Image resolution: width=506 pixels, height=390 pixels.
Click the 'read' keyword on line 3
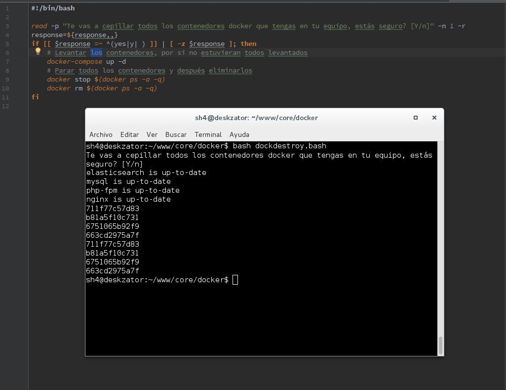point(39,26)
